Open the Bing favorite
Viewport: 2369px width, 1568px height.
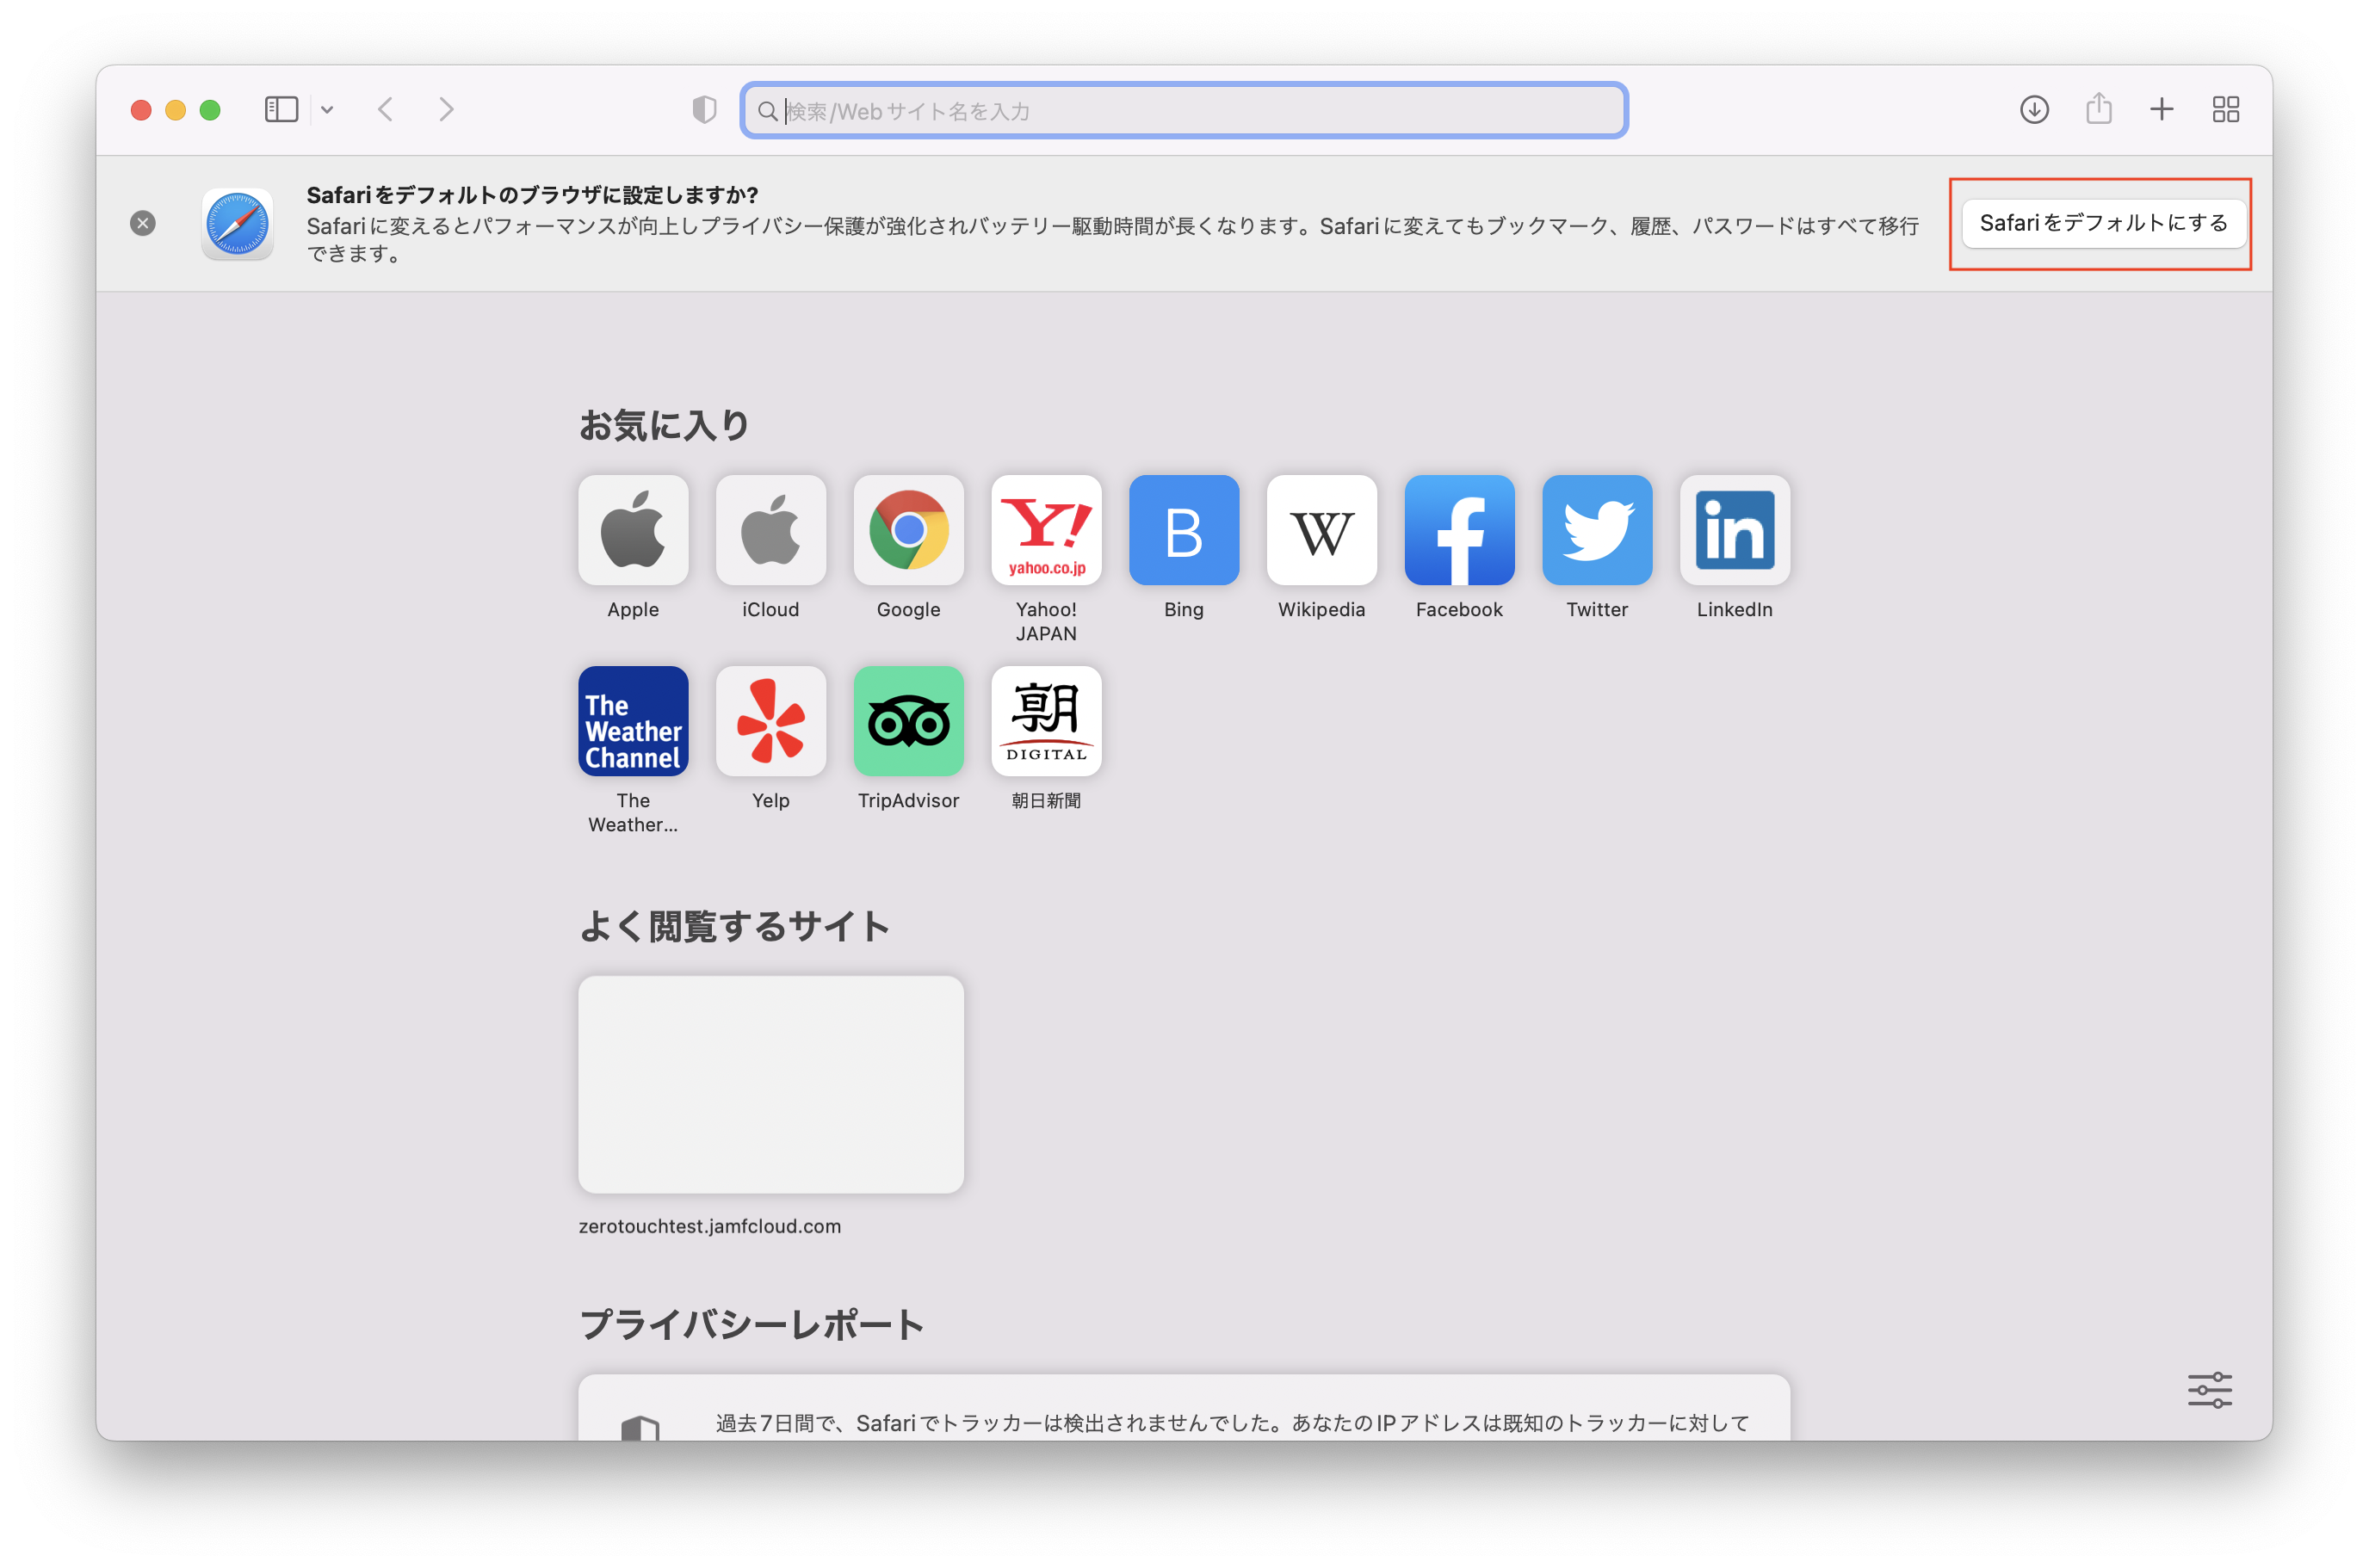point(1184,530)
